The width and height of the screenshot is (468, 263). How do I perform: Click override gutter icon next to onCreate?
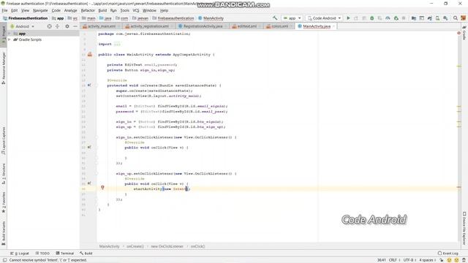point(89,85)
